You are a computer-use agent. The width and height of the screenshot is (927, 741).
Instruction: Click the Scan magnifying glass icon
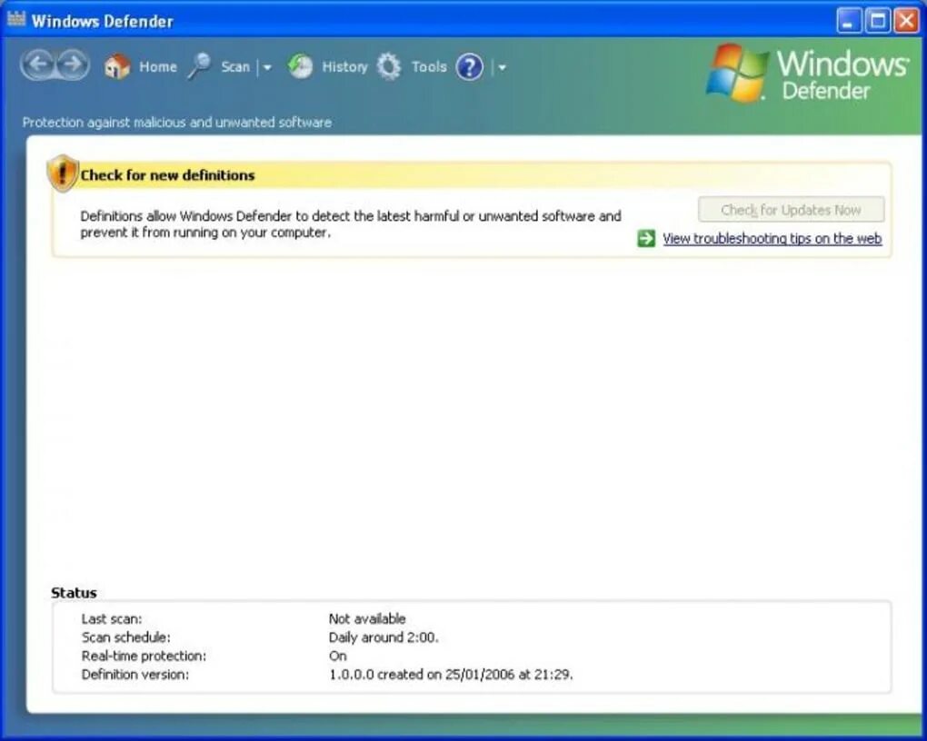pyautogui.click(x=199, y=66)
